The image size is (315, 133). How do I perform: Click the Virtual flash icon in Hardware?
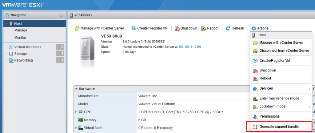[81, 127]
